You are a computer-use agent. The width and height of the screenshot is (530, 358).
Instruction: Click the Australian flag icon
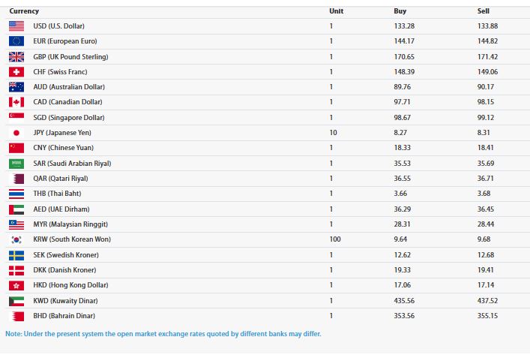point(16,87)
